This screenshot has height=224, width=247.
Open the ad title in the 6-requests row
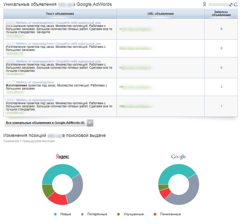click(58, 61)
